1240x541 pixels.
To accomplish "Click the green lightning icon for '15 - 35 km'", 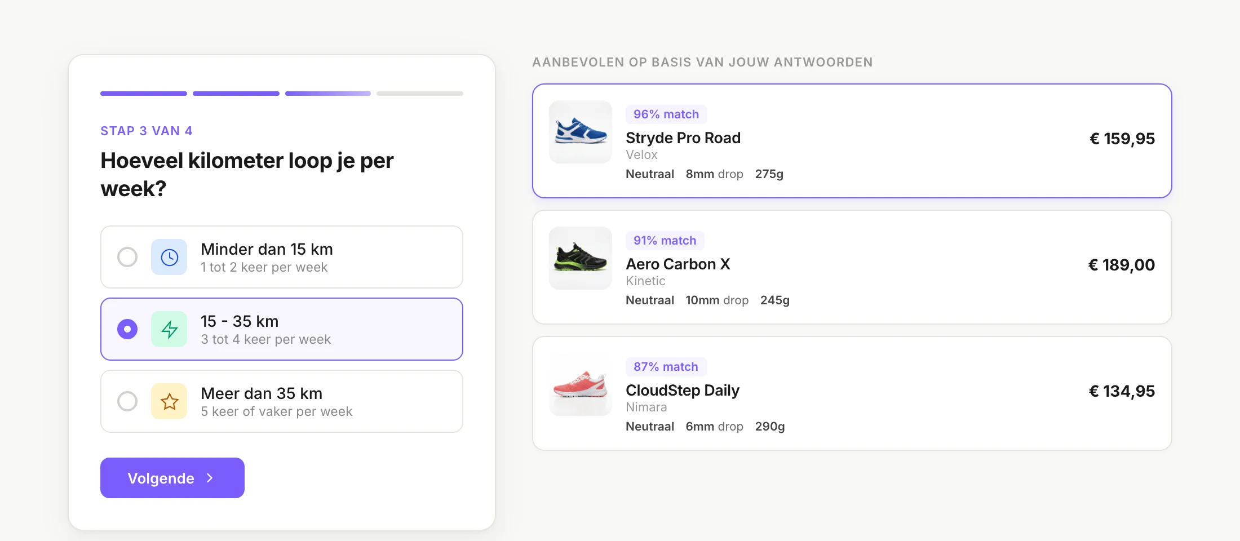I will click(x=169, y=329).
